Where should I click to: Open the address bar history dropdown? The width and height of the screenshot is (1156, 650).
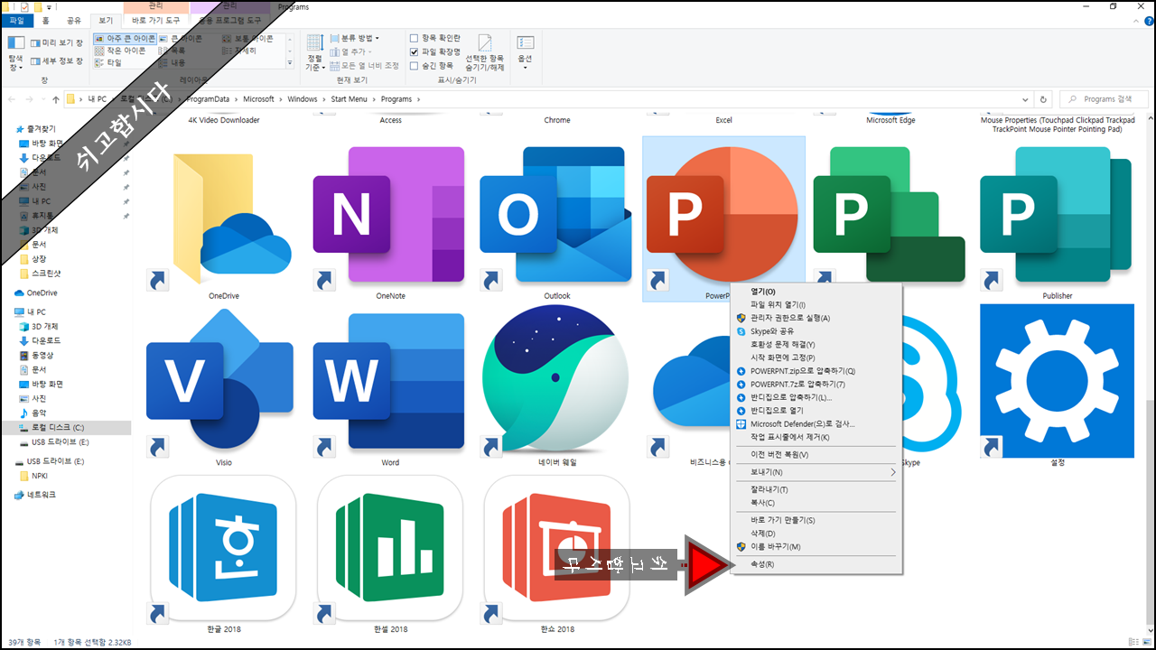[1025, 99]
